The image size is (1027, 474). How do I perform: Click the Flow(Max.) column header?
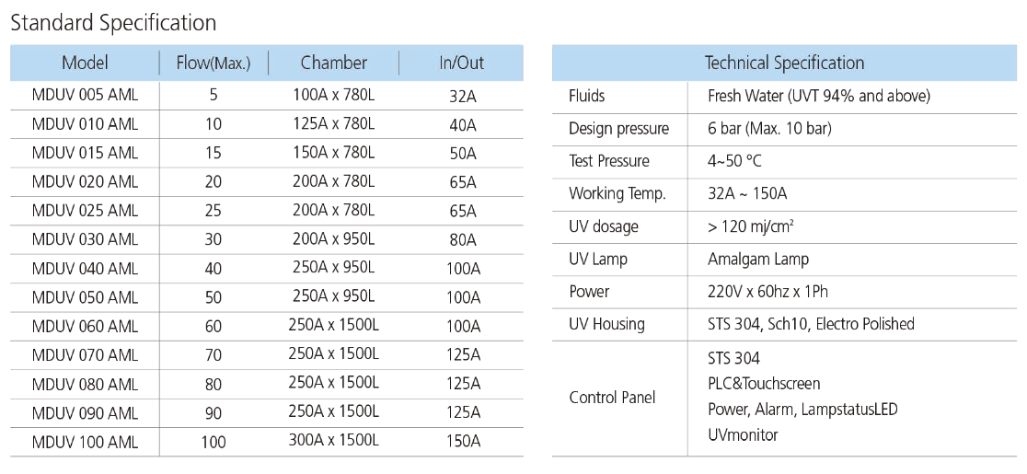[213, 64]
